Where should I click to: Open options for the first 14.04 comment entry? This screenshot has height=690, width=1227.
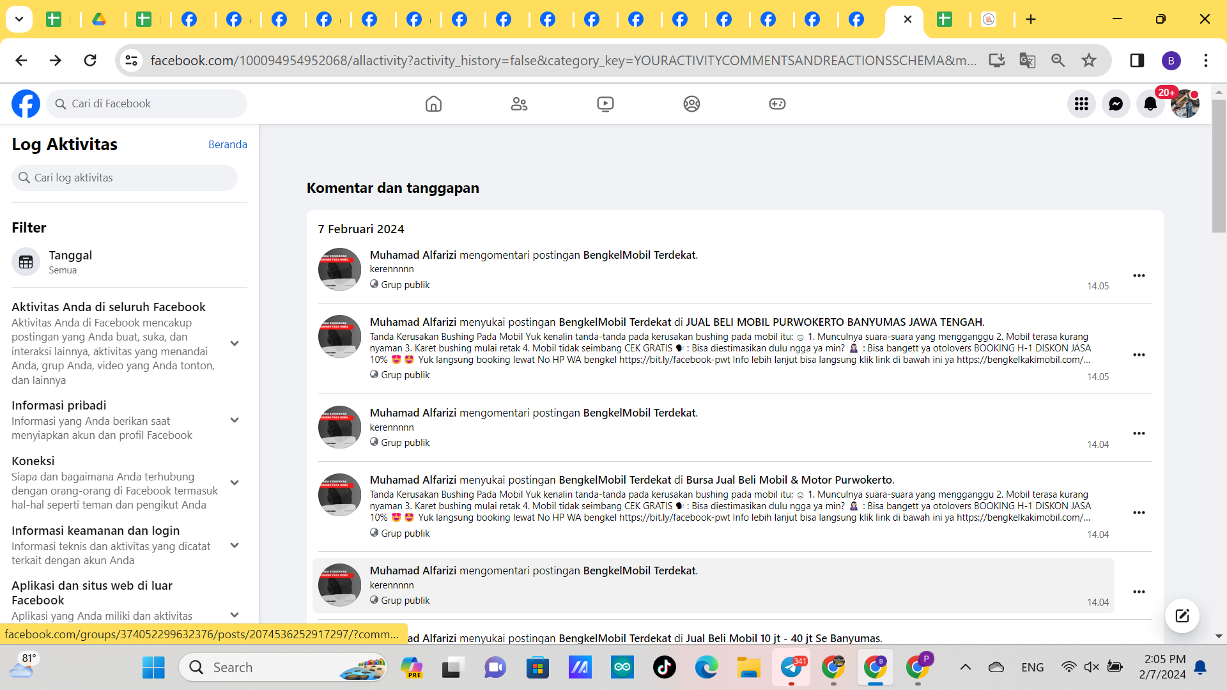1139,433
